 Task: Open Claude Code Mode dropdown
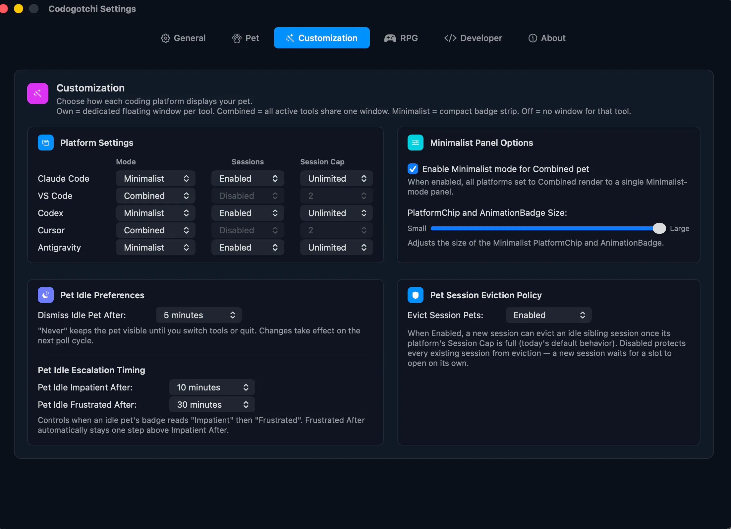tap(156, 179)
